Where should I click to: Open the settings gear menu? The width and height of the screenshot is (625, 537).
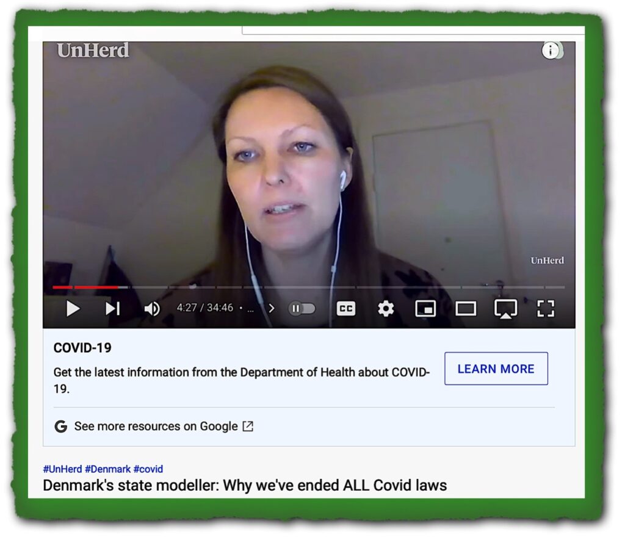pyautogui.click(x=386, y=309)
